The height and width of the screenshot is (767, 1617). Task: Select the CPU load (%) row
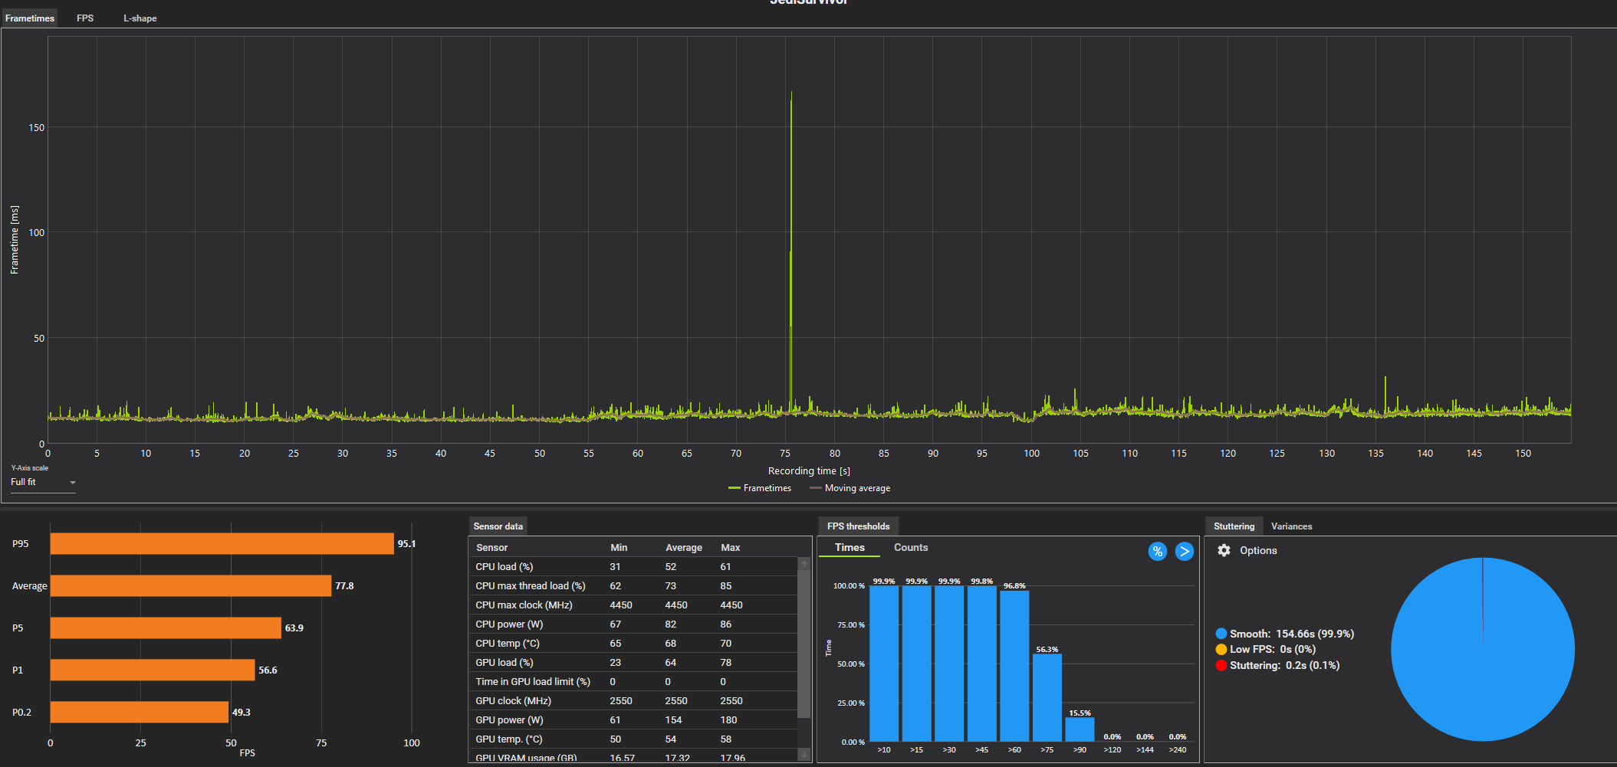[633, 567]
